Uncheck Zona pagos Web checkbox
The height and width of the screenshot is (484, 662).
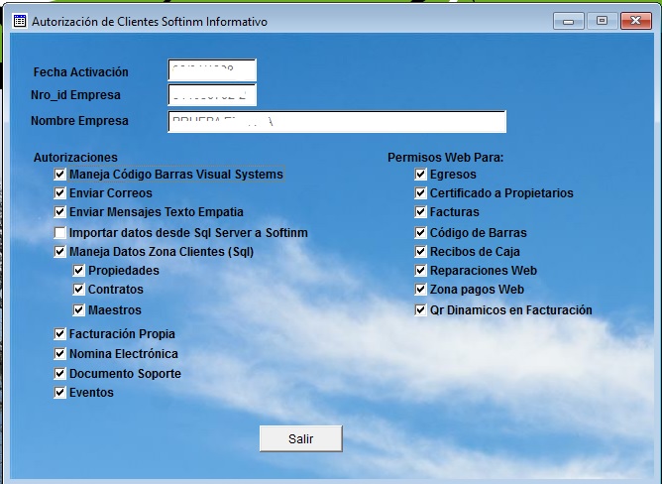pos(420,290)
